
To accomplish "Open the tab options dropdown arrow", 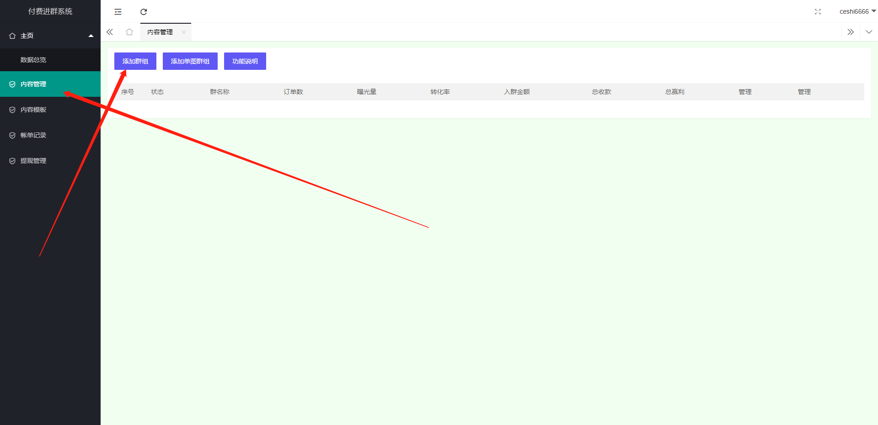I will point(869,32).
